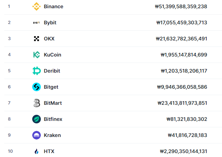The width and height of the screenshot is (222, 157).
Task: Open the Kraken exchange name link
Action: [52, 135]
